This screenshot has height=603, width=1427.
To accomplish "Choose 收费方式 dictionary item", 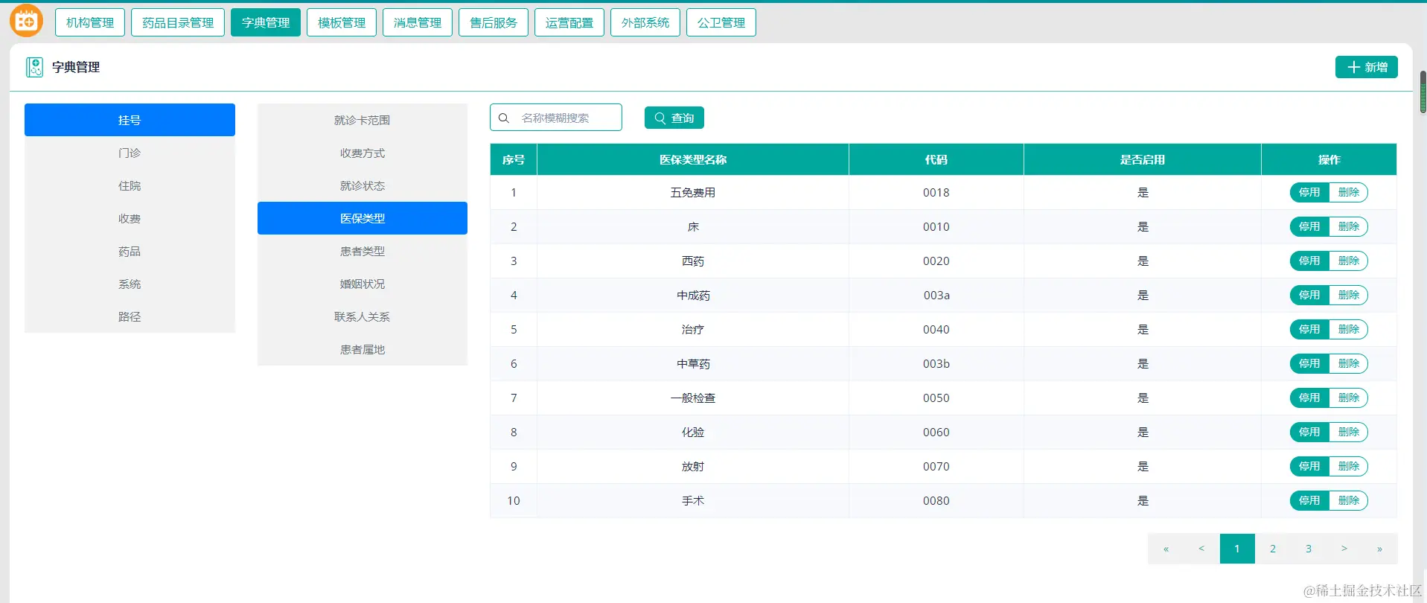I will (x=363, y=153).
